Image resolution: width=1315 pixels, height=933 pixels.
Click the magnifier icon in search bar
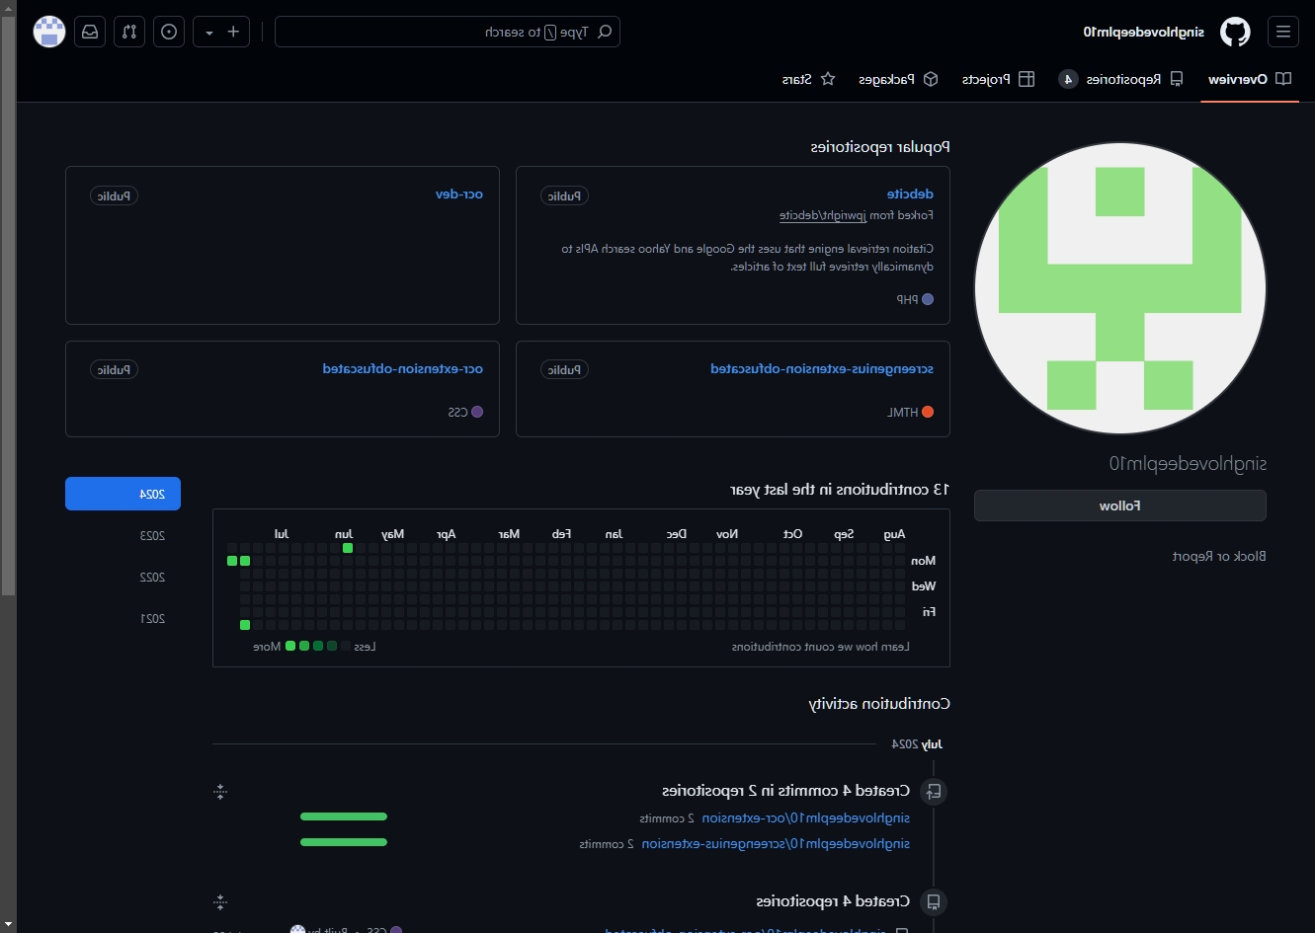point(605,32)
